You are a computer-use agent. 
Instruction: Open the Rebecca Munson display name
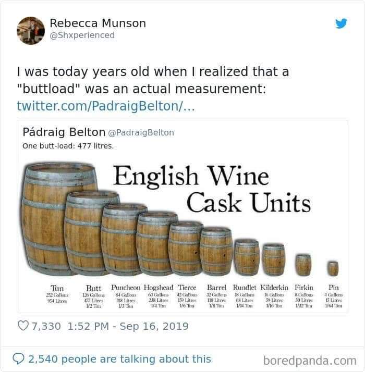tap(98, 23)
